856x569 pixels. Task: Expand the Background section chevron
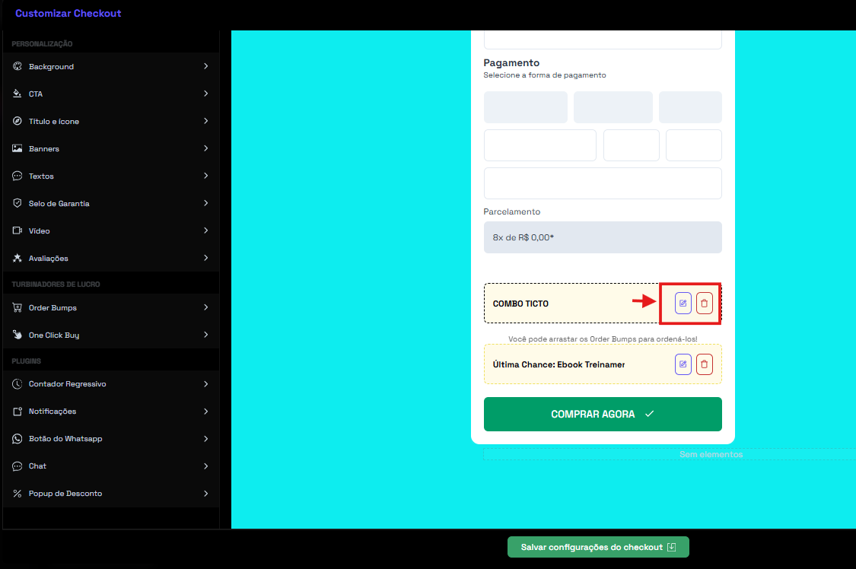click(x=206, y=67)
